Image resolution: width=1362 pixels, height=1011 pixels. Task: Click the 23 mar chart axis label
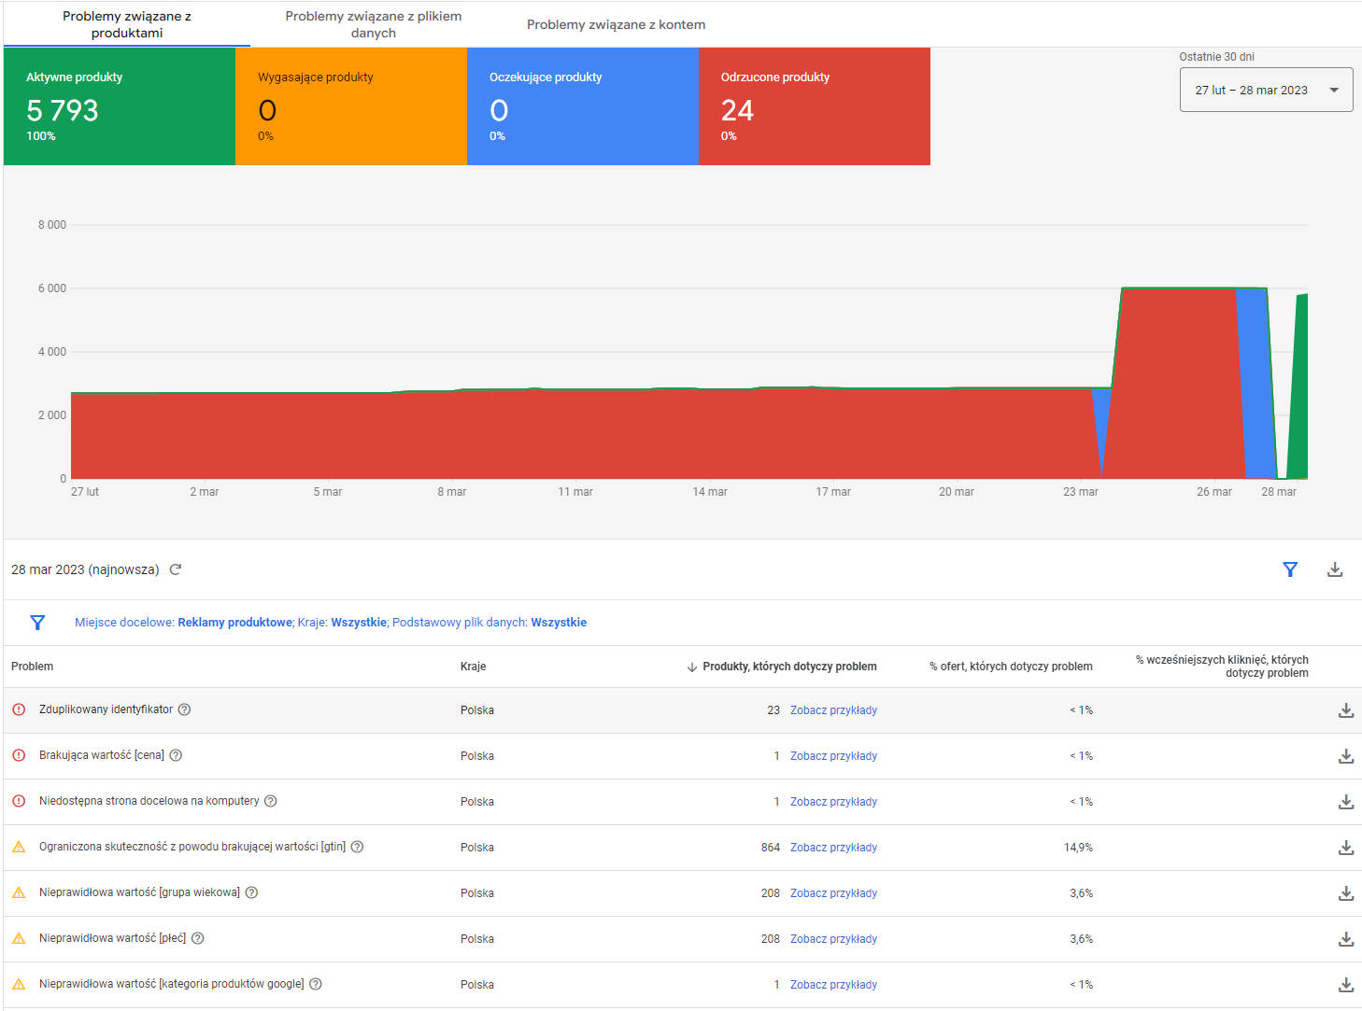point(1081,492)
